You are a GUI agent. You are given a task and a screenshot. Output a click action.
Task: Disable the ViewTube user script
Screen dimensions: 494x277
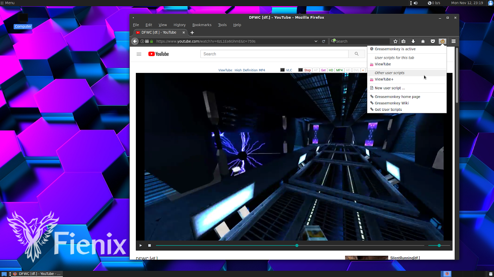[x=383, y=64]
